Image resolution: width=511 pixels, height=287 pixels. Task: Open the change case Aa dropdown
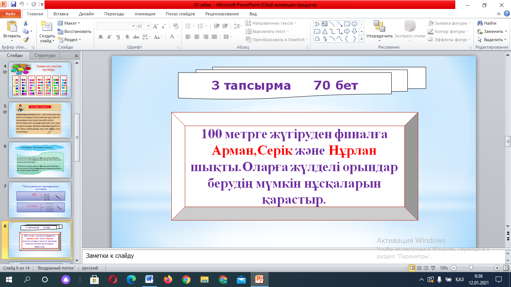pyautogui.click(x=158, y=37)
